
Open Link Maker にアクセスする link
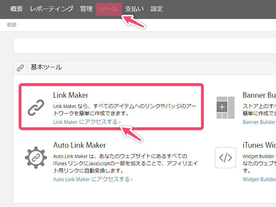(x=87, y=122)
